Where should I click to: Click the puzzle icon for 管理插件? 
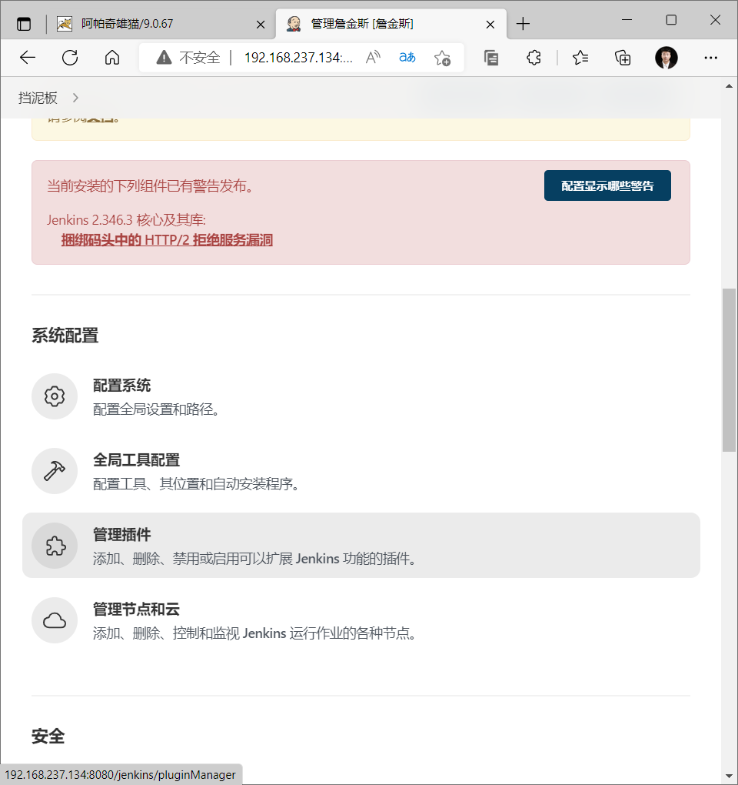[x=55, y=545]
